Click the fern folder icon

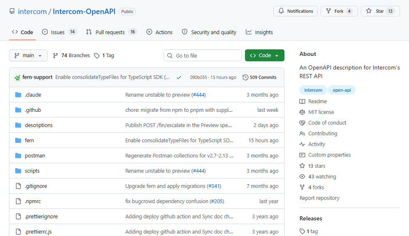[18, 140]
